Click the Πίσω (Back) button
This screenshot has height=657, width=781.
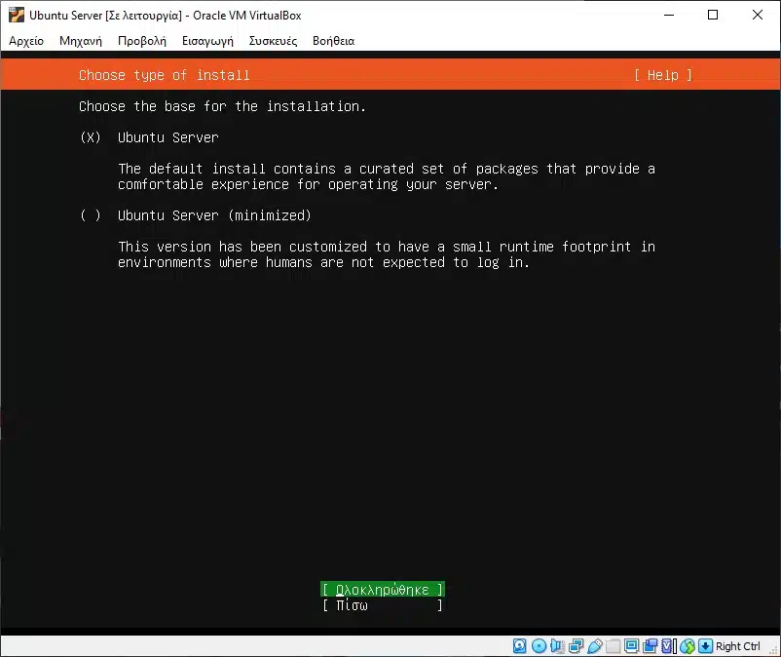383,605
